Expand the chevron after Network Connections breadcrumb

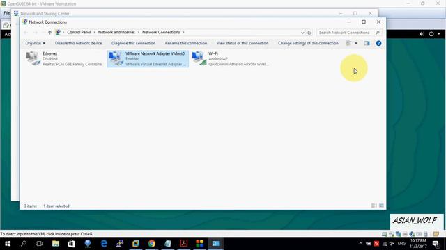point(183,33)
